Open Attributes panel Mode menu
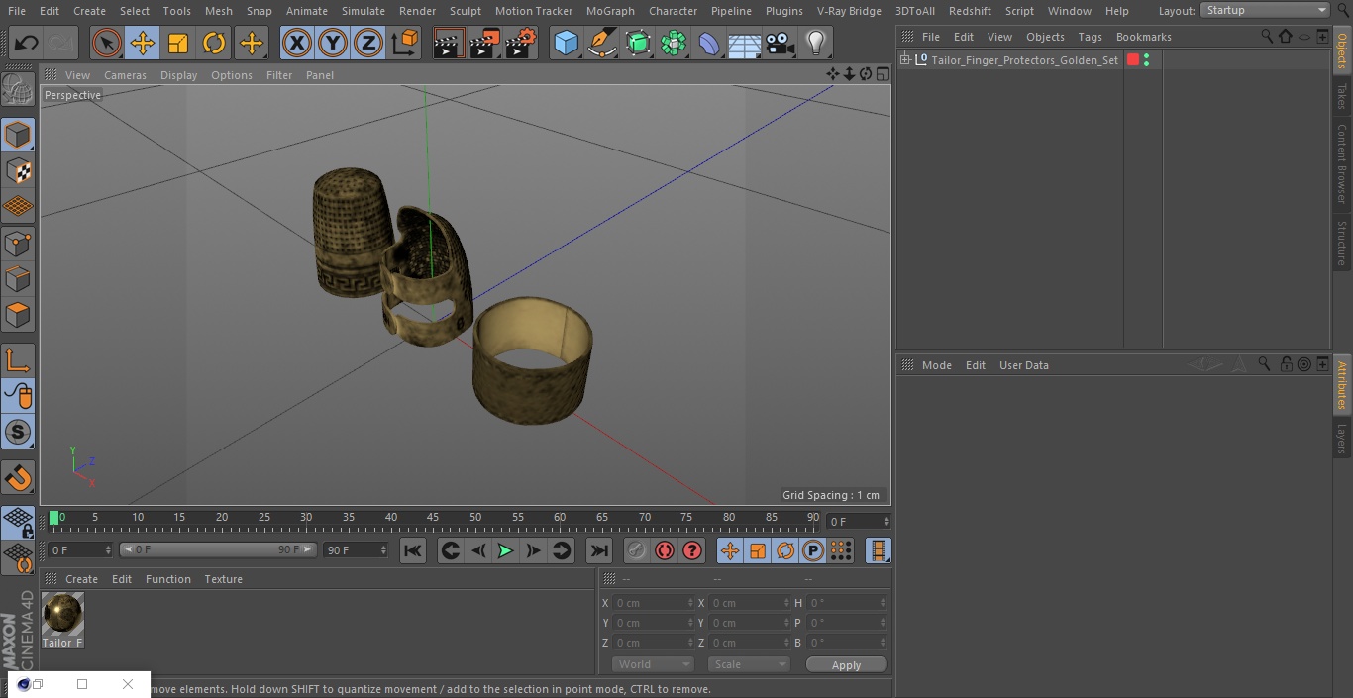Screen dimensions: 1353x698 (x=936, y=365)
